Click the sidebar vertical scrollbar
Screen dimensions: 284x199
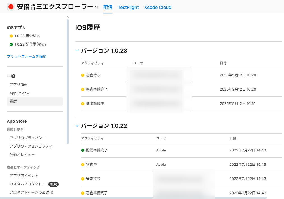point(68,81)
